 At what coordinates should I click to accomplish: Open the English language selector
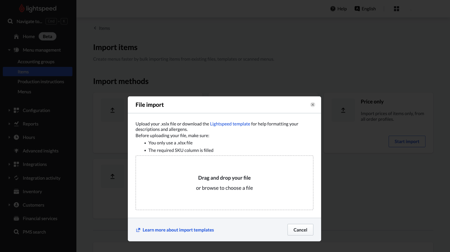[x=365, y=9]
